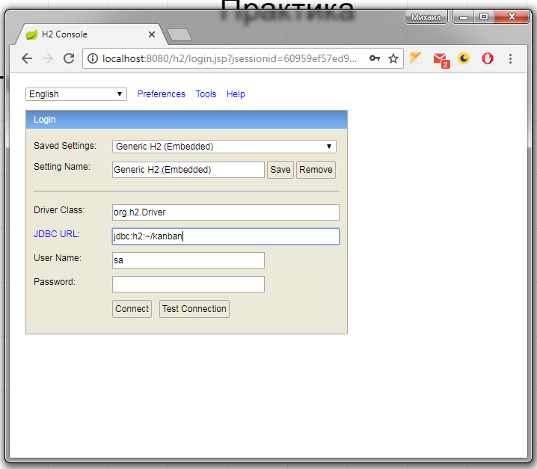Click the JDBC URL help link
The image size is (537, 469).
tap(56, 234)
